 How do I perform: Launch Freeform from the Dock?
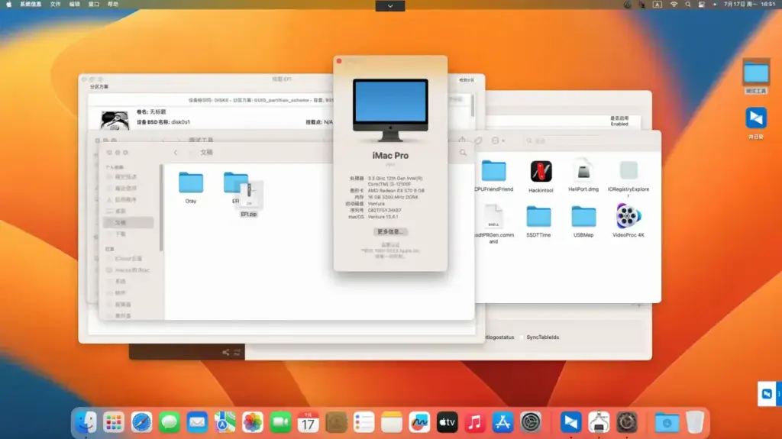[419, 422]
